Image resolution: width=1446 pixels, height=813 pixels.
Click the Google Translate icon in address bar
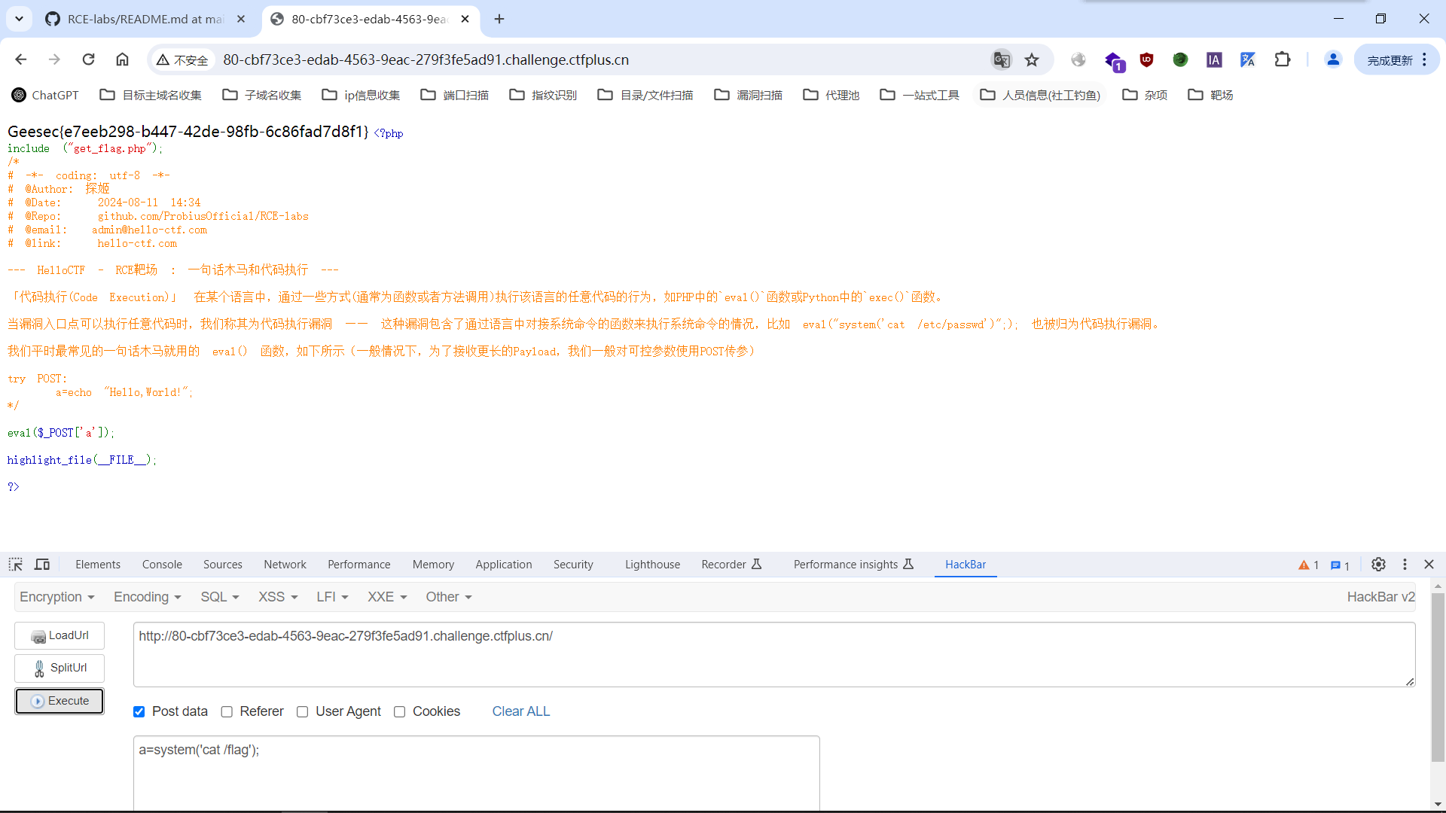tap(1001, 60)
